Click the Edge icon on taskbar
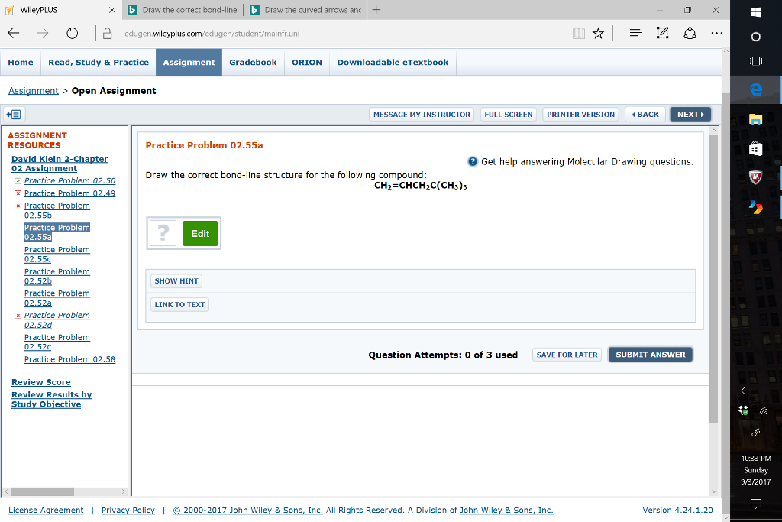Viewport: 782px width, 522px height. (756, 89)
